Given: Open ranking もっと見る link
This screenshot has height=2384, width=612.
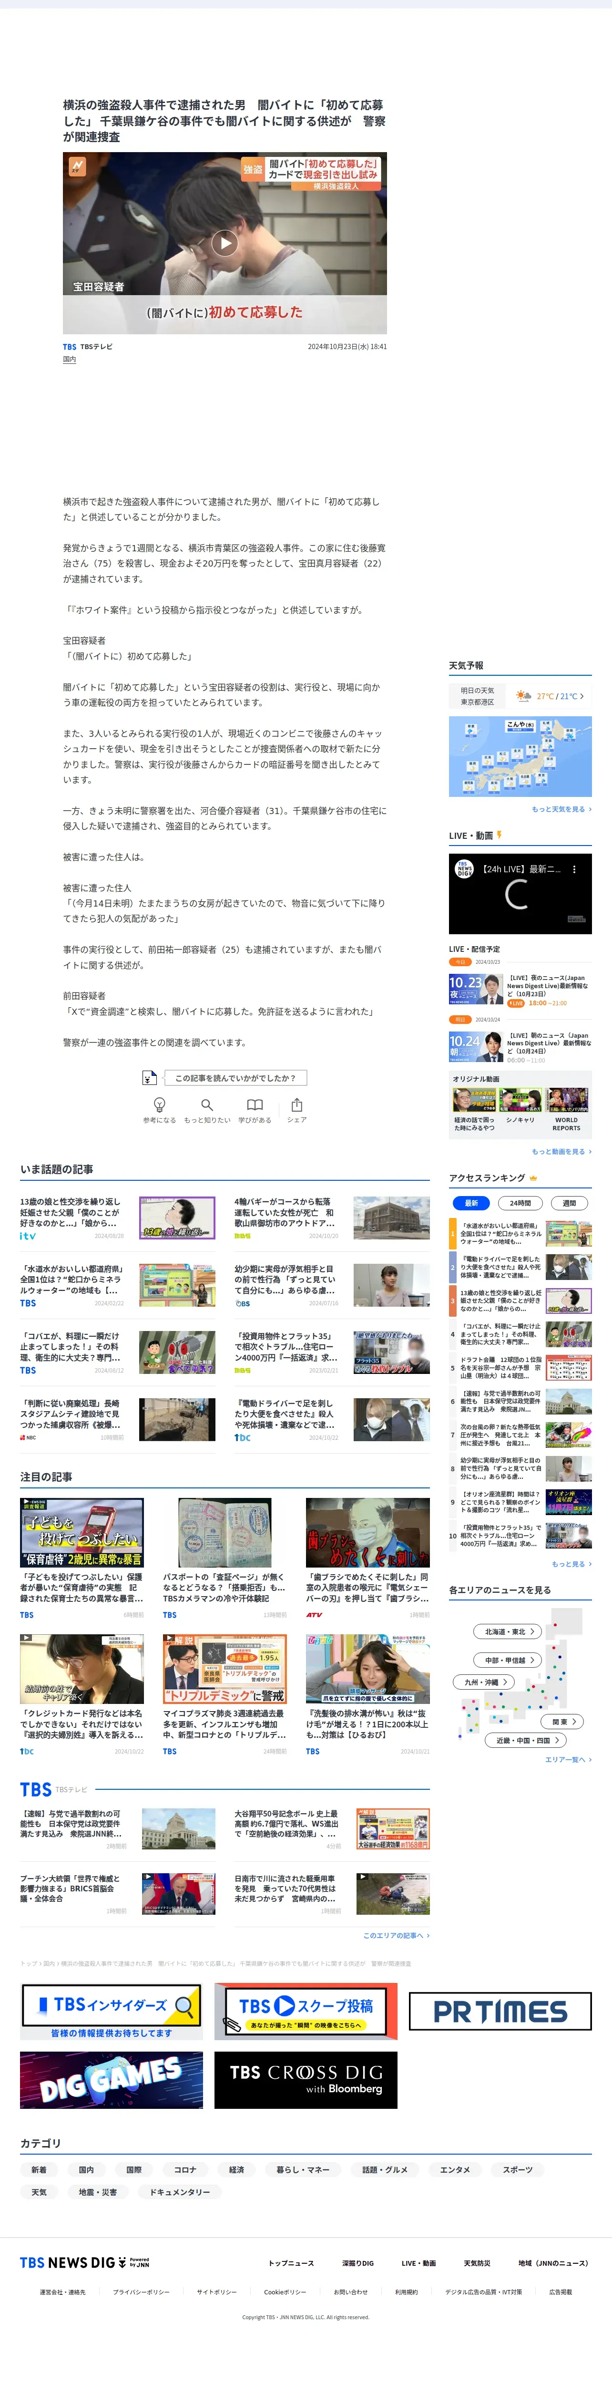Looking at the screenshot, I should 571,1564.
